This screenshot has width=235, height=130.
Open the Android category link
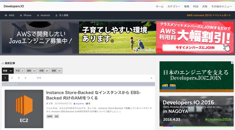[45, 15]
